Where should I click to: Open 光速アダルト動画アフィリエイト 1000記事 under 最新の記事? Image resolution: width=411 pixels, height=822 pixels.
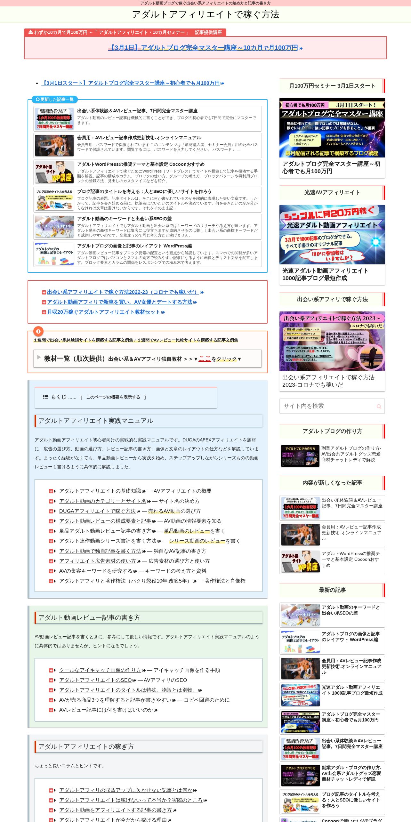point(332,695)
